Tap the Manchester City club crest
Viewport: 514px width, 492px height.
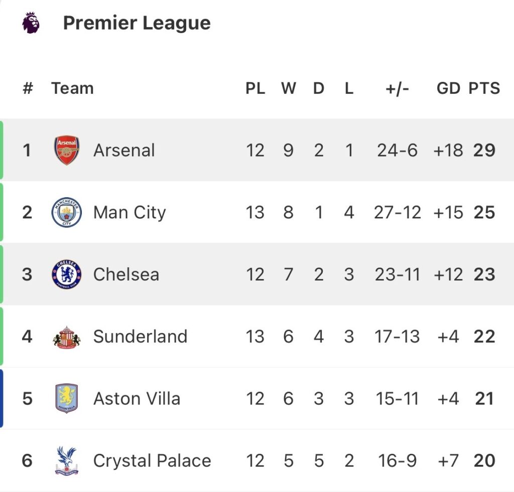click(x=67, y=212)
